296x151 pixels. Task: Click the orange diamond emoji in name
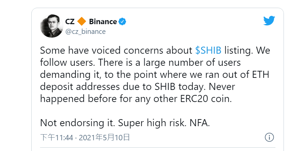coord(81,21)
